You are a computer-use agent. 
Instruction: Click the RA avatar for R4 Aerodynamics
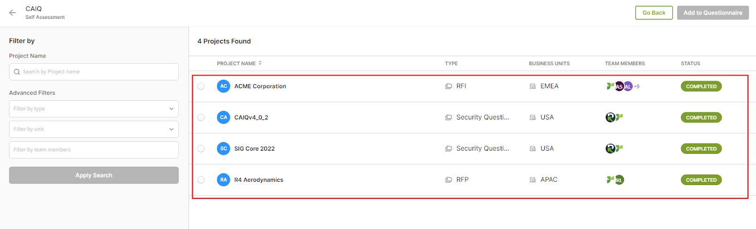click(x=223, y=180)
